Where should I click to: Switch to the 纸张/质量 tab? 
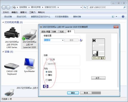coord(46,32)
